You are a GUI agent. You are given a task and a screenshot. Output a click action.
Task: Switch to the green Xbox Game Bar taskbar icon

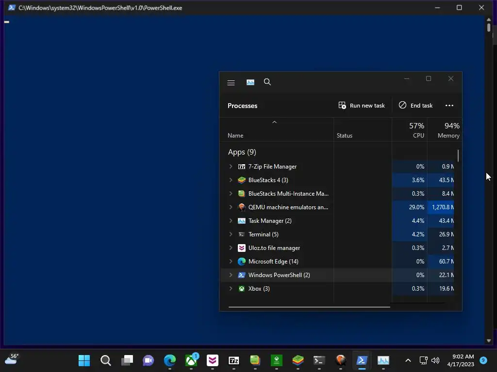277,360
